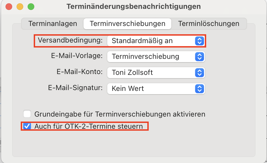Open the E-Mail-Vorlage dropdown

pyautogui.click(x=156, y=57)
